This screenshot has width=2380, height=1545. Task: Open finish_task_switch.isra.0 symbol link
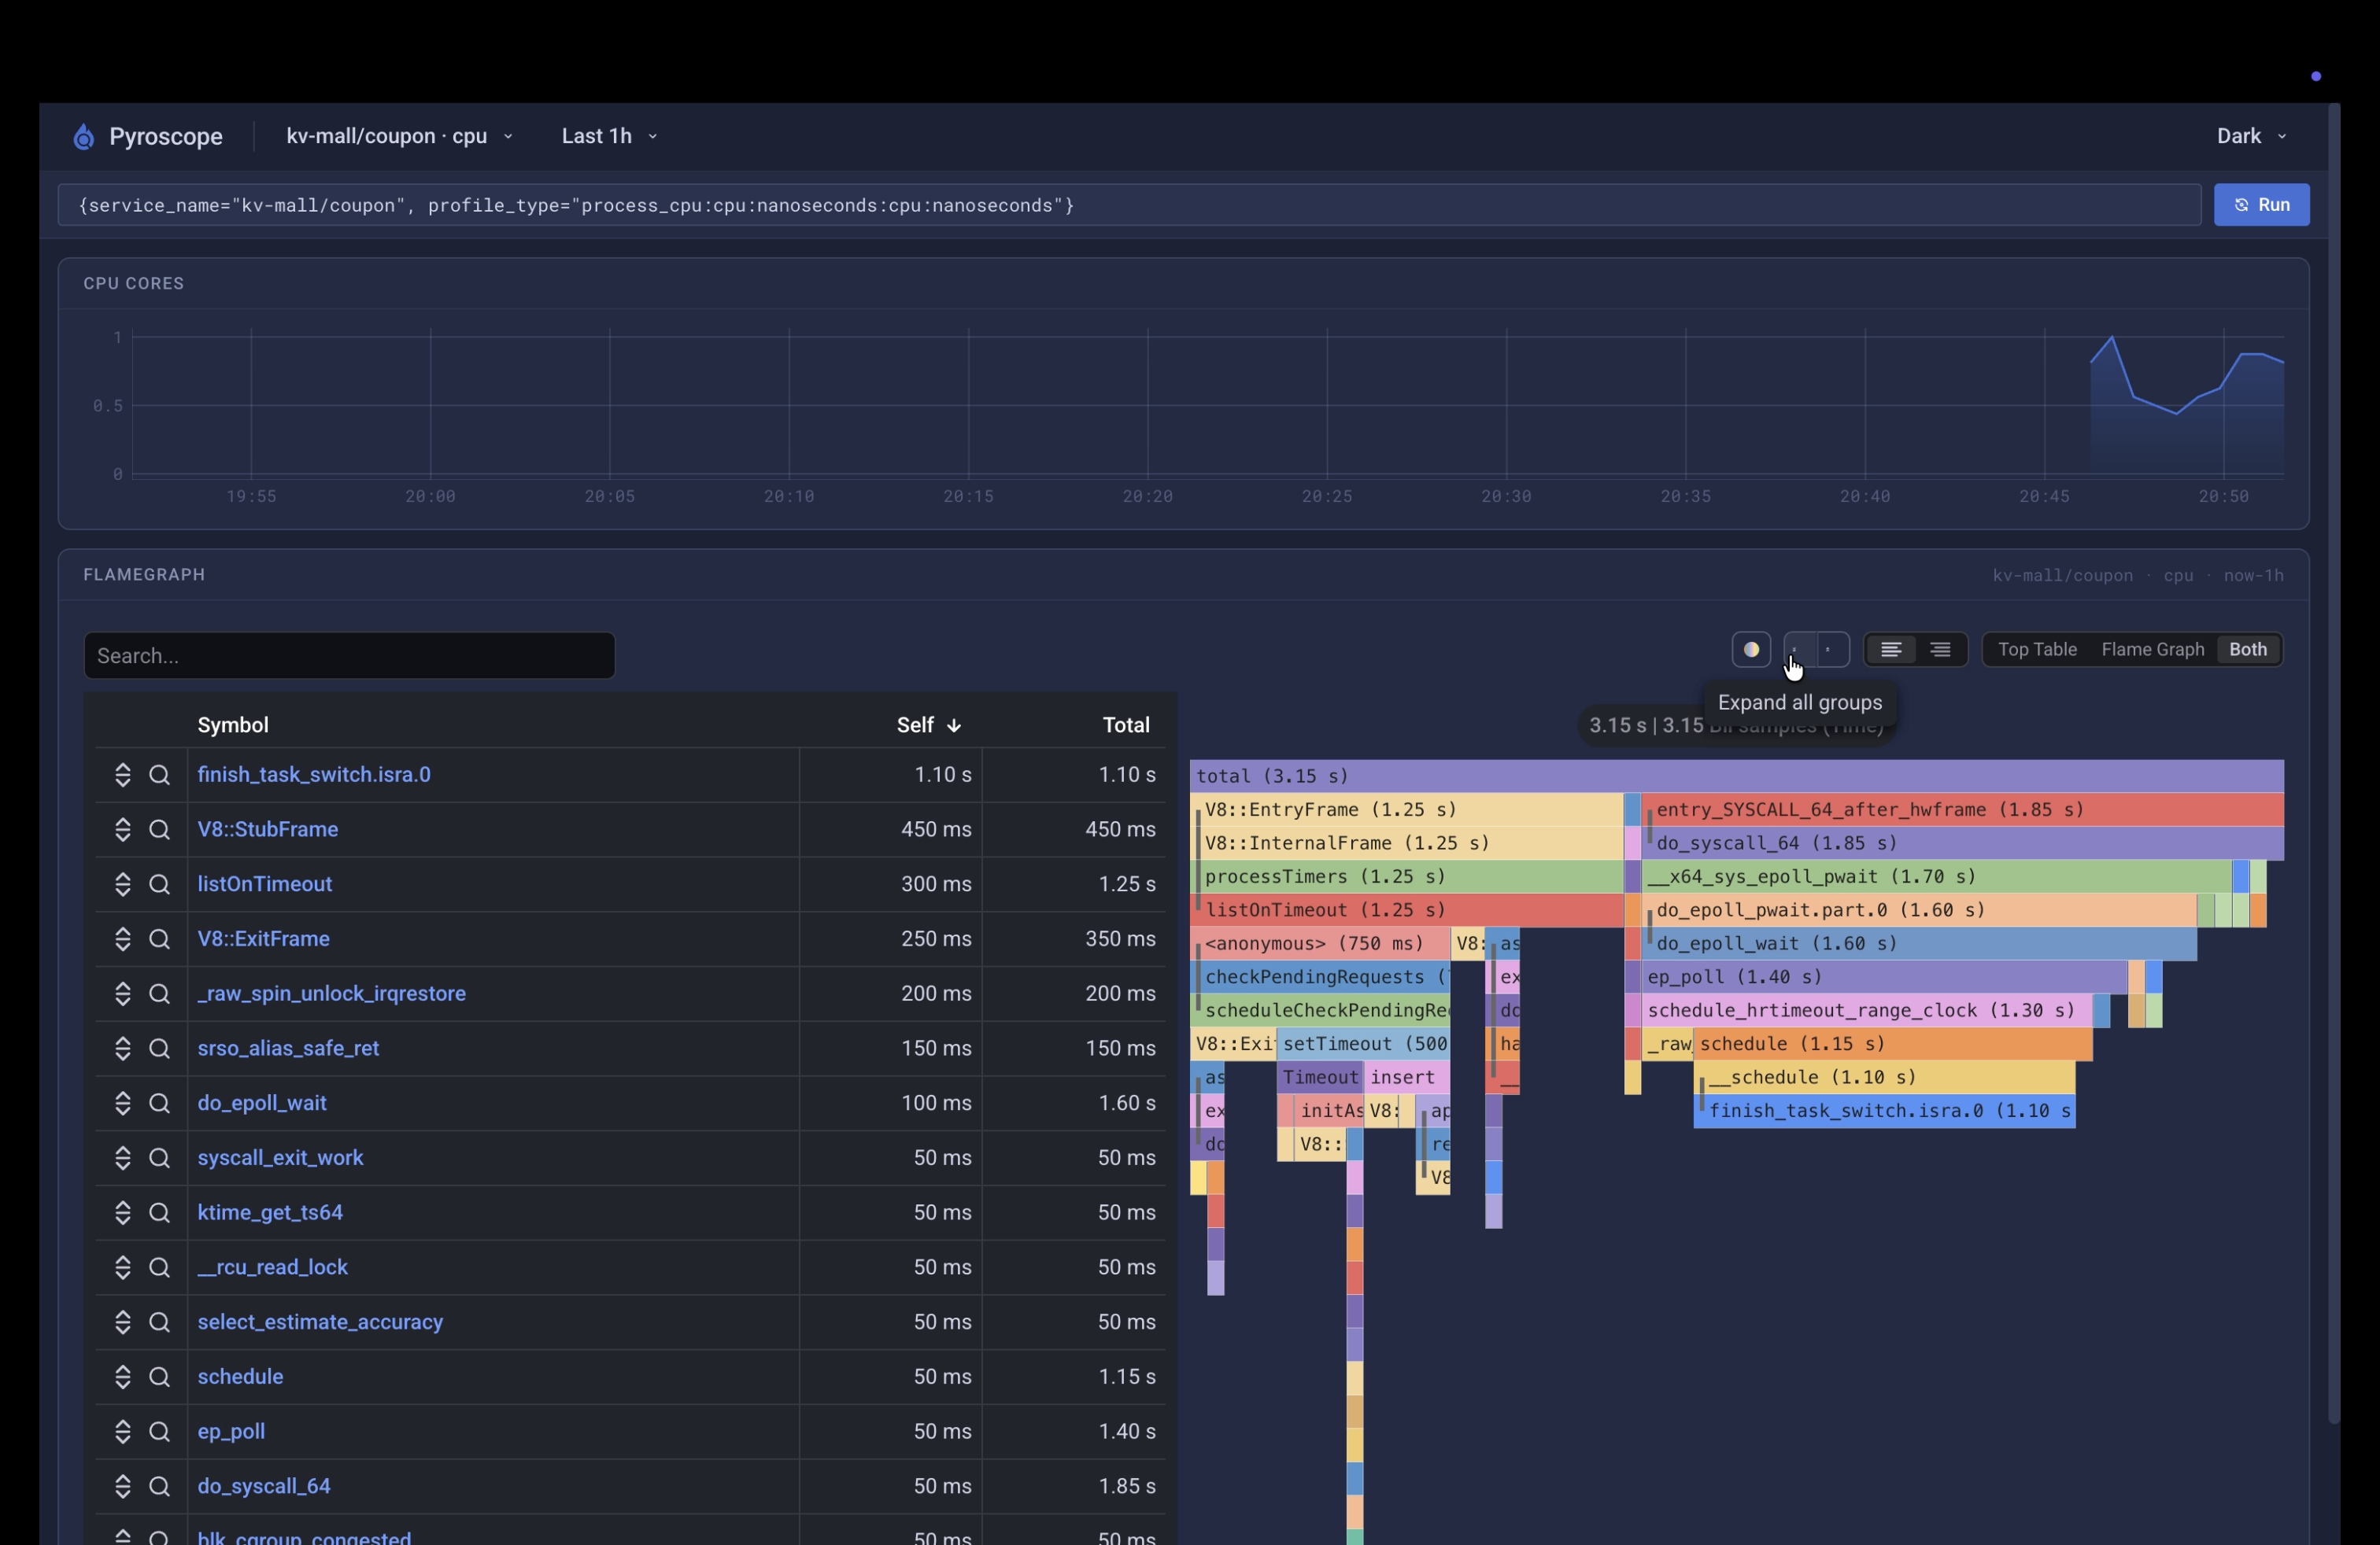(x=314, y=776)
